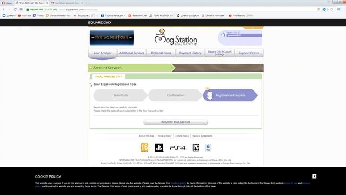The width and height of the screenshot is (346, 195).
Task: Open a new browser tab
Action: click(x=88, y=3)
